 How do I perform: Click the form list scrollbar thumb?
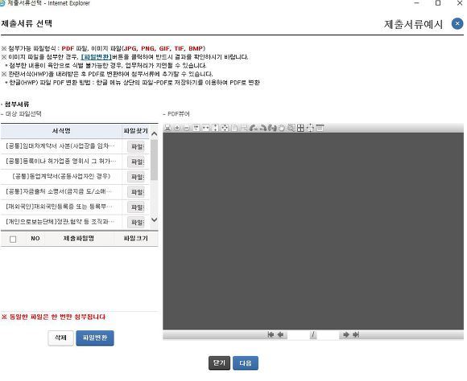155,160
